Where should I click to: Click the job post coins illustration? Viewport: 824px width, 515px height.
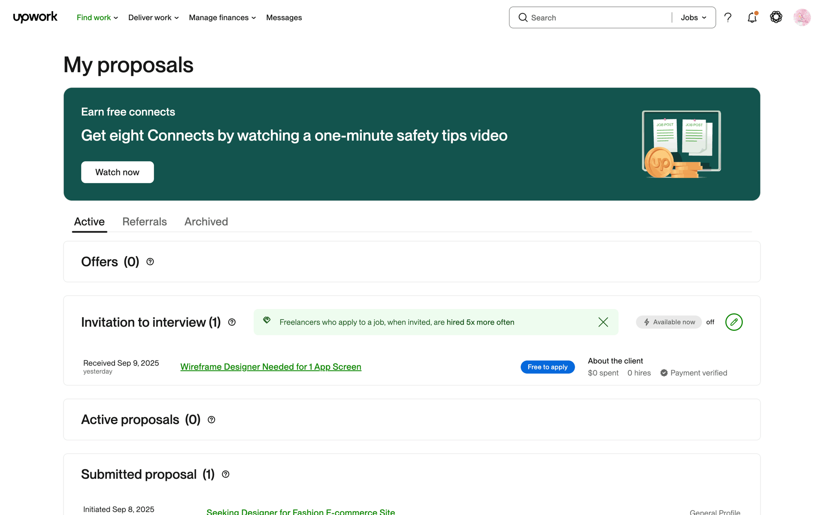click(681, 144)
